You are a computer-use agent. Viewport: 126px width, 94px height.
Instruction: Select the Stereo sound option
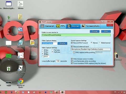(x=92, y=43)
